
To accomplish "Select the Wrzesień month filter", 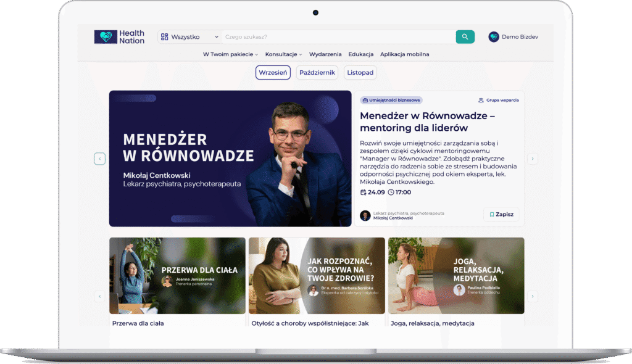I will [273, 73].
